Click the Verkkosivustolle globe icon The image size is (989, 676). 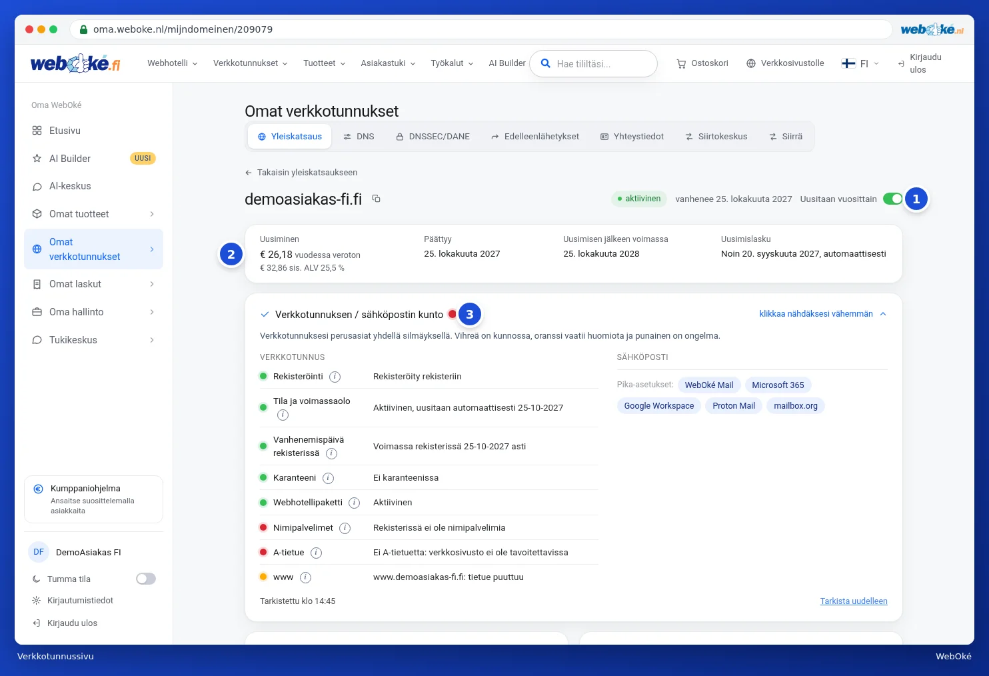[751, 63]
